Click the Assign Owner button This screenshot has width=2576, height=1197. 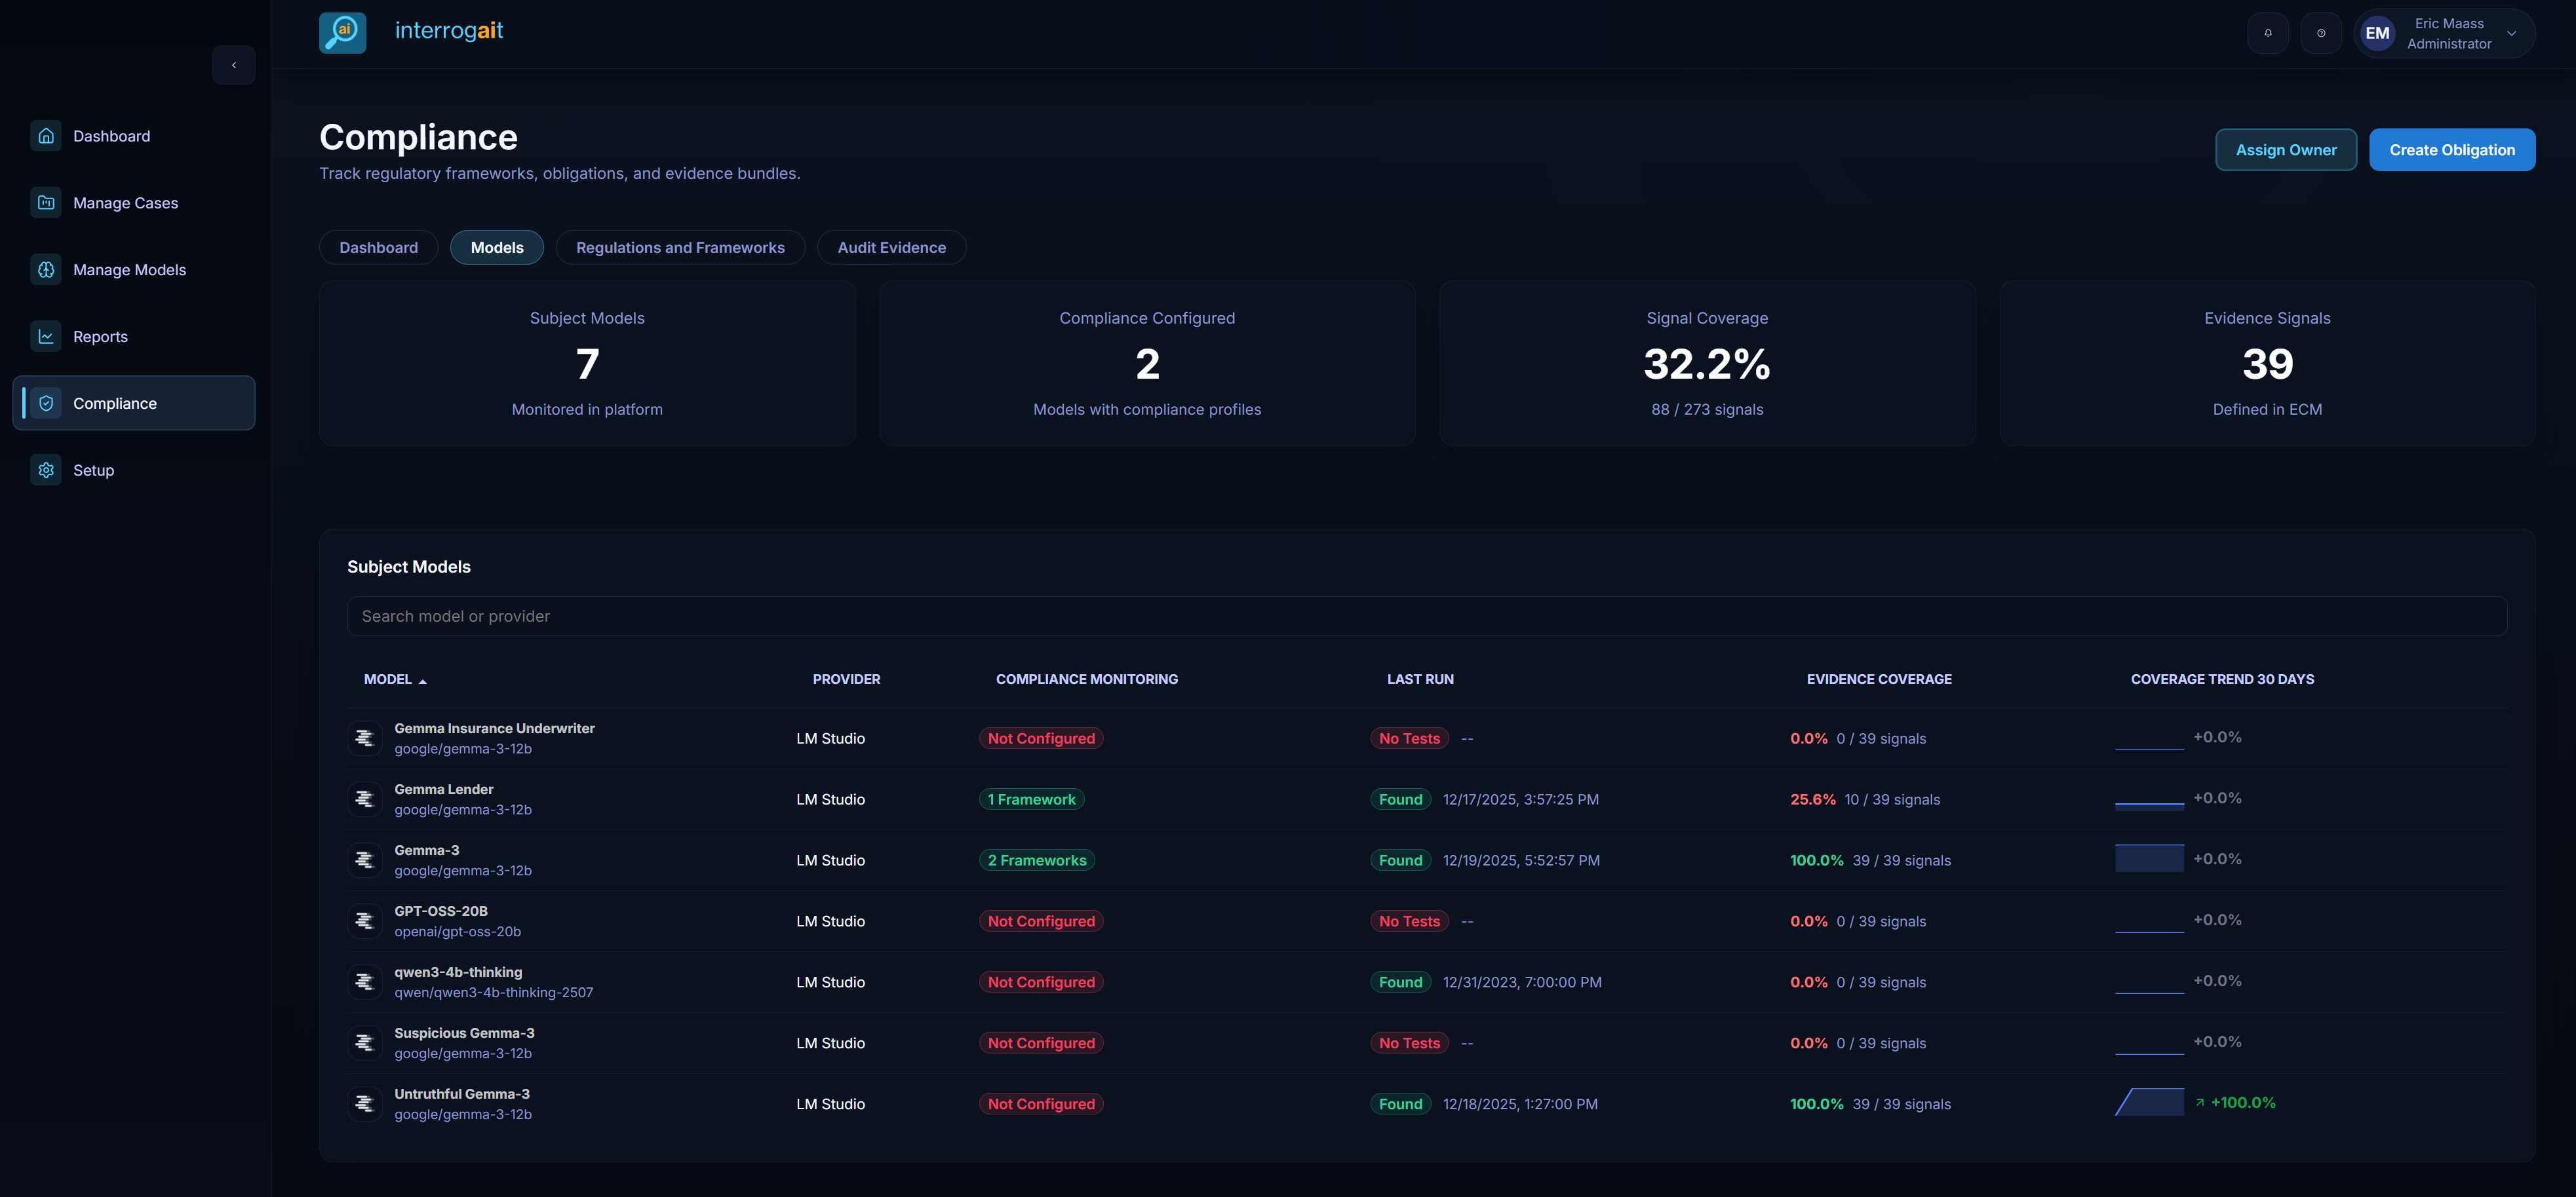click(2286, 149)
